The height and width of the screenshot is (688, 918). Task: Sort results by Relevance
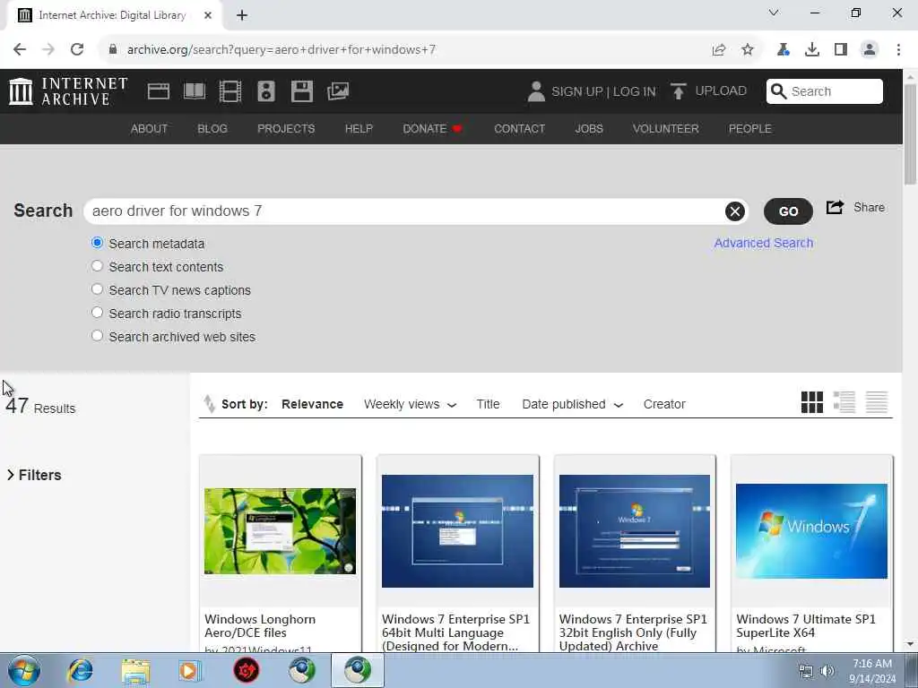(312, 404)
